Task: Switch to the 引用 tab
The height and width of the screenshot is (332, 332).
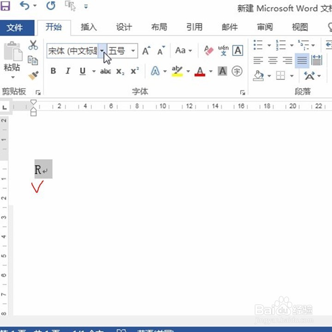Action: (x=195, y=27)
